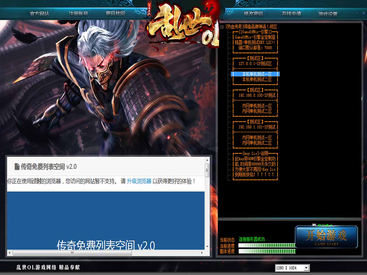Follow the 升级浏览器 link
The width and height of the screenshot is (367, 275).
(x=139, y=181)
